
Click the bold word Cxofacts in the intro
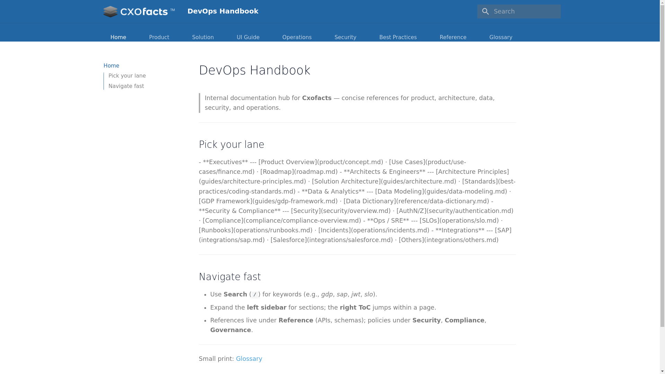click(x=317, y=98)
